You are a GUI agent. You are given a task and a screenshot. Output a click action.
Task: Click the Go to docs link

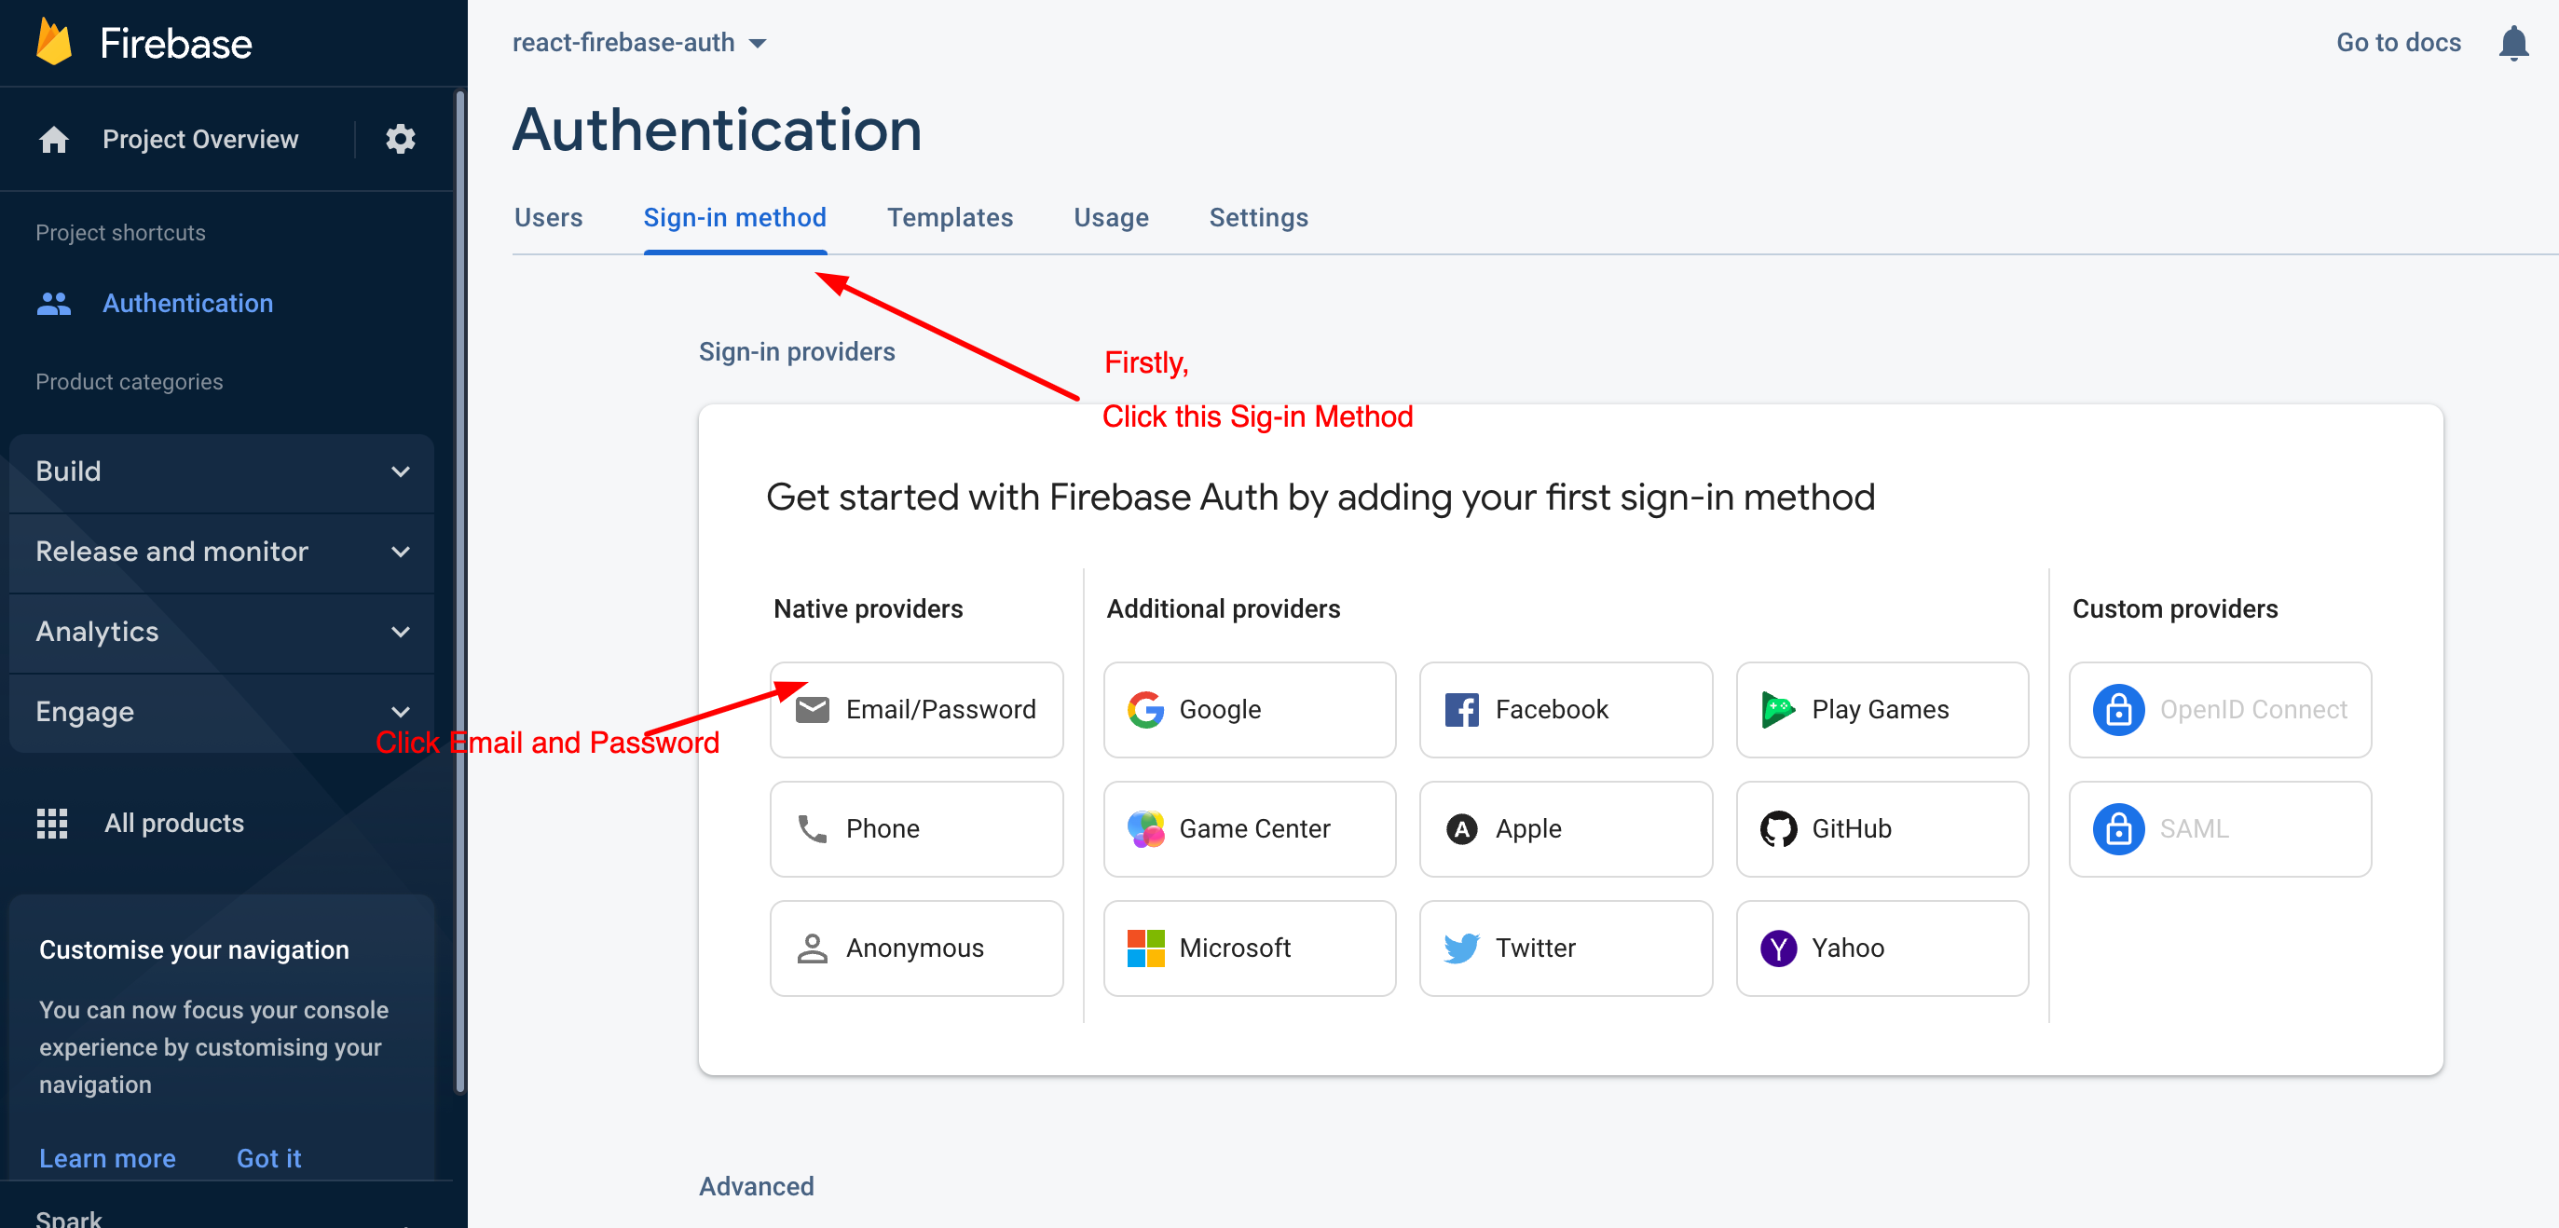pos(2397,43)
